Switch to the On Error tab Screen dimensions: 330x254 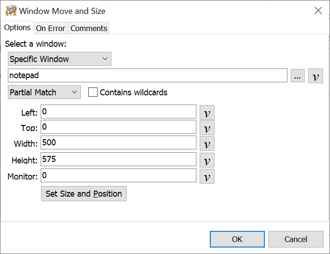[x=50, y=28]
